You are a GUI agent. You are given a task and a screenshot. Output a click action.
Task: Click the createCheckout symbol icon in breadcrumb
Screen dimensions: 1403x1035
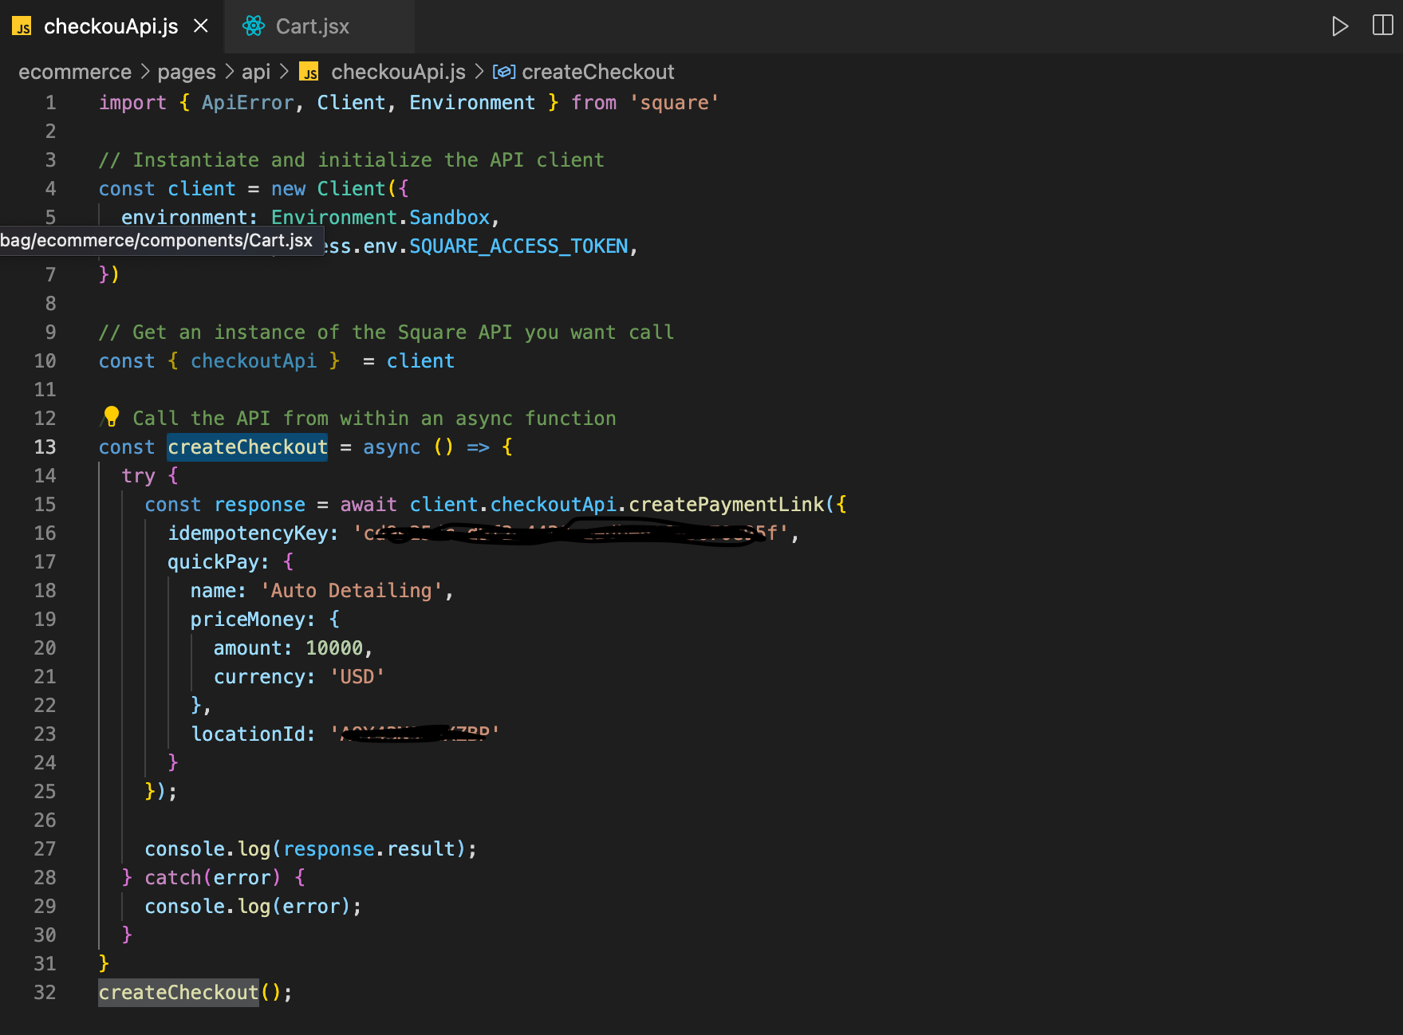click(504, 72)
